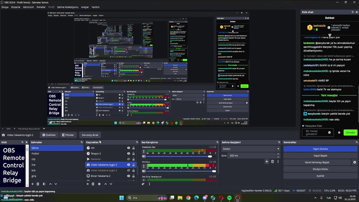Undock the Kaynaklar panel

pos(137,142)
